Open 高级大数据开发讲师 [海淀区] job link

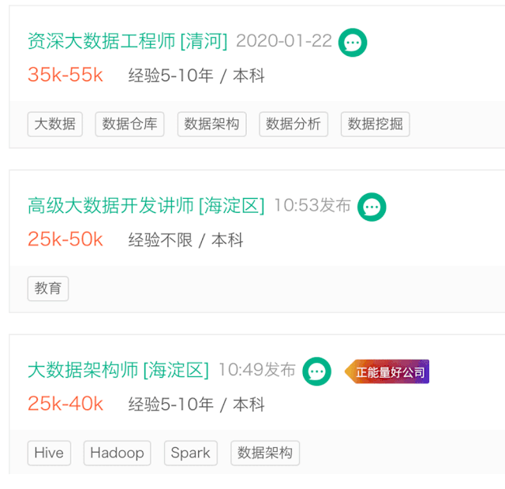146,206
